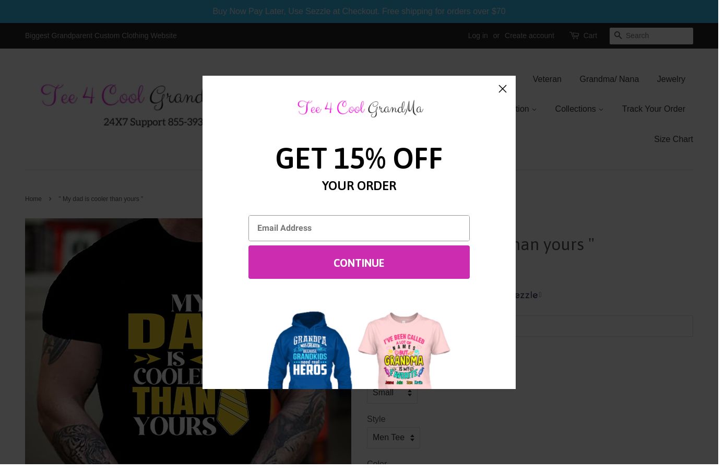Close the 15% off popup
The height and width of the screenshot is (471, 725).
502,89
